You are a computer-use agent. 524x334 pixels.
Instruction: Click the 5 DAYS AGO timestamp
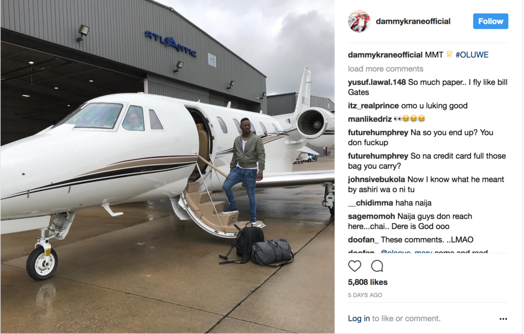[x=365, y=295]
